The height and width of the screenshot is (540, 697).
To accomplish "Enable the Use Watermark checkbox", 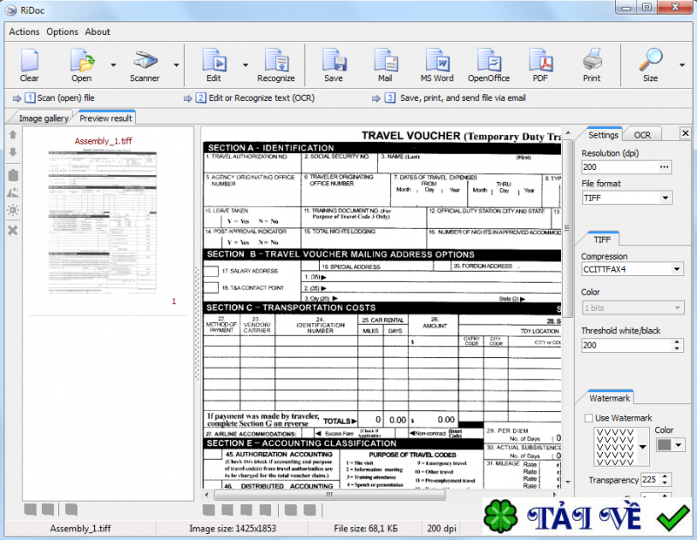I will 589,418.
